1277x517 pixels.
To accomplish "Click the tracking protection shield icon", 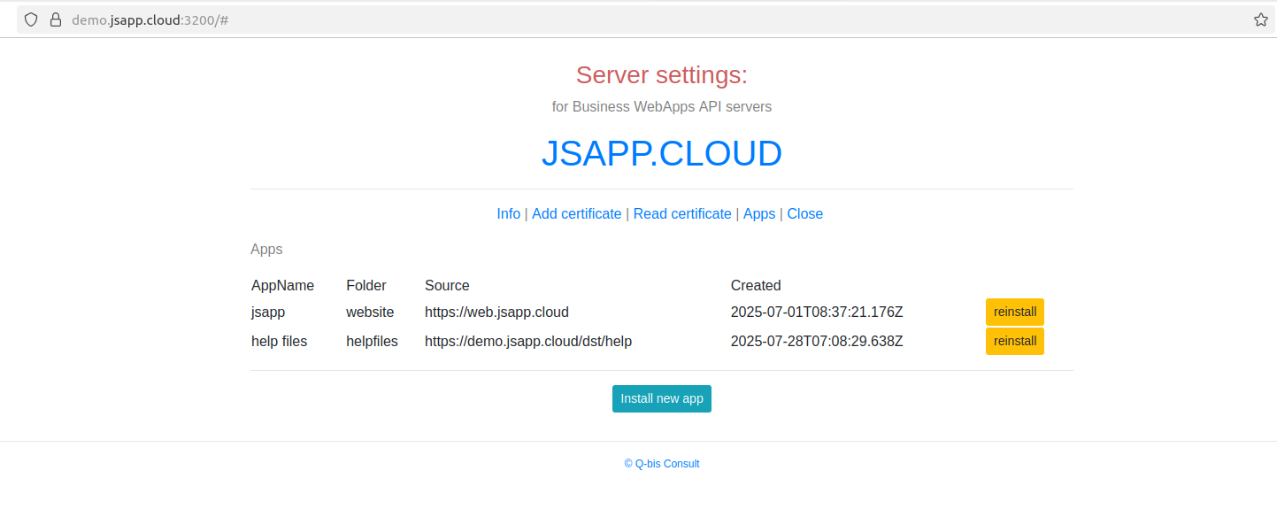I will pyautogui.click(x=31, y=19).
